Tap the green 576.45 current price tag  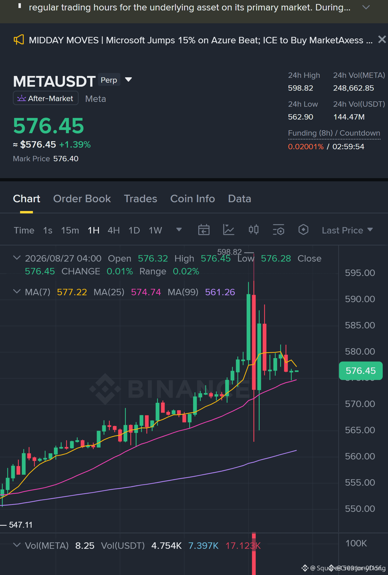[x=360, y=371]
